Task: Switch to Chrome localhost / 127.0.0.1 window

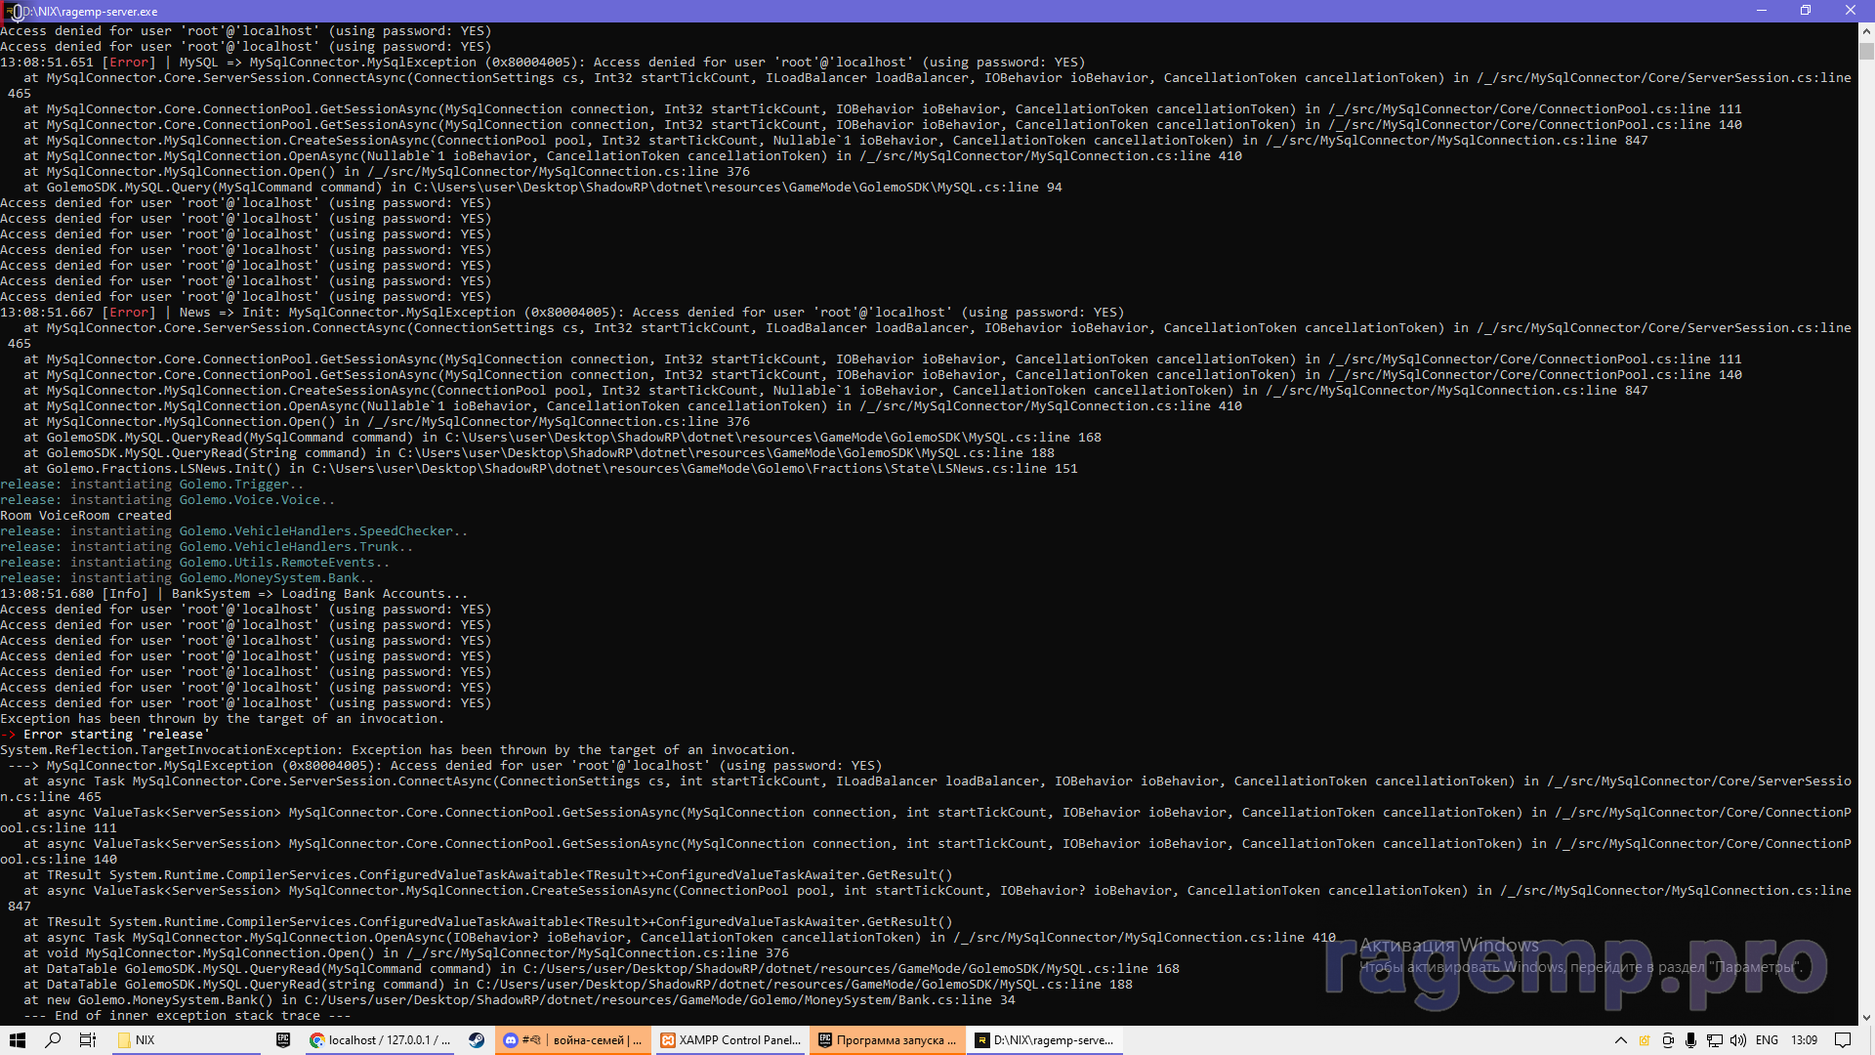Action: (379, 1040)
